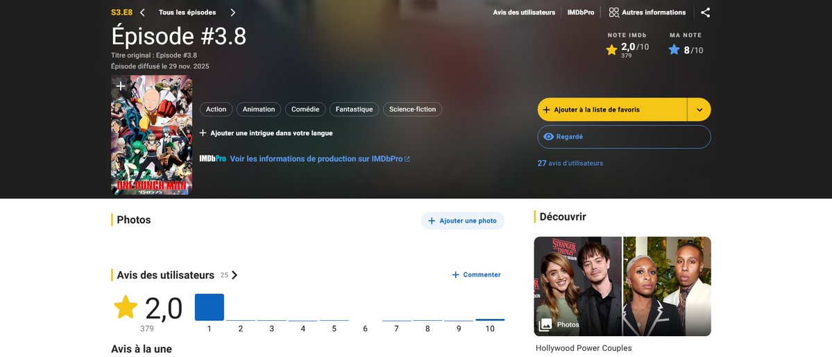Screen dimensions: 832x357
Task: Click the Commenter button
Action: [476, 275]
